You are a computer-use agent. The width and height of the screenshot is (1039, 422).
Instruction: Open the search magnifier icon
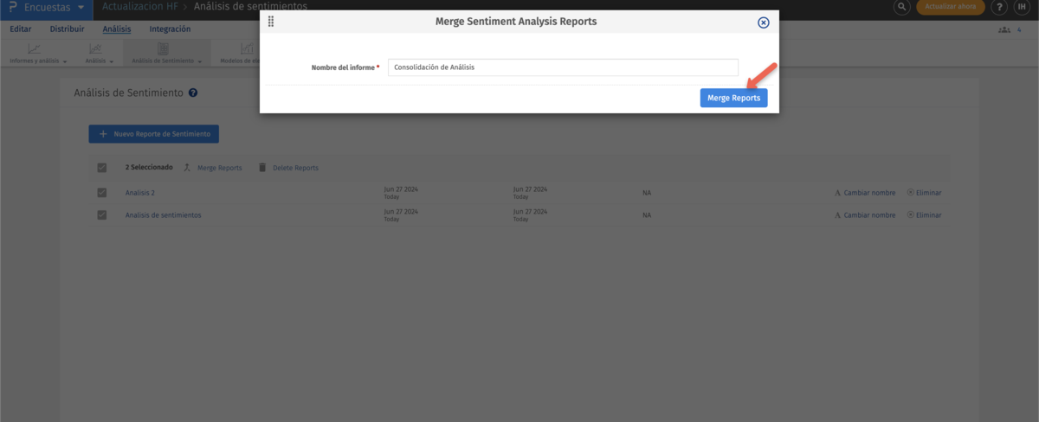coord(902,7)
